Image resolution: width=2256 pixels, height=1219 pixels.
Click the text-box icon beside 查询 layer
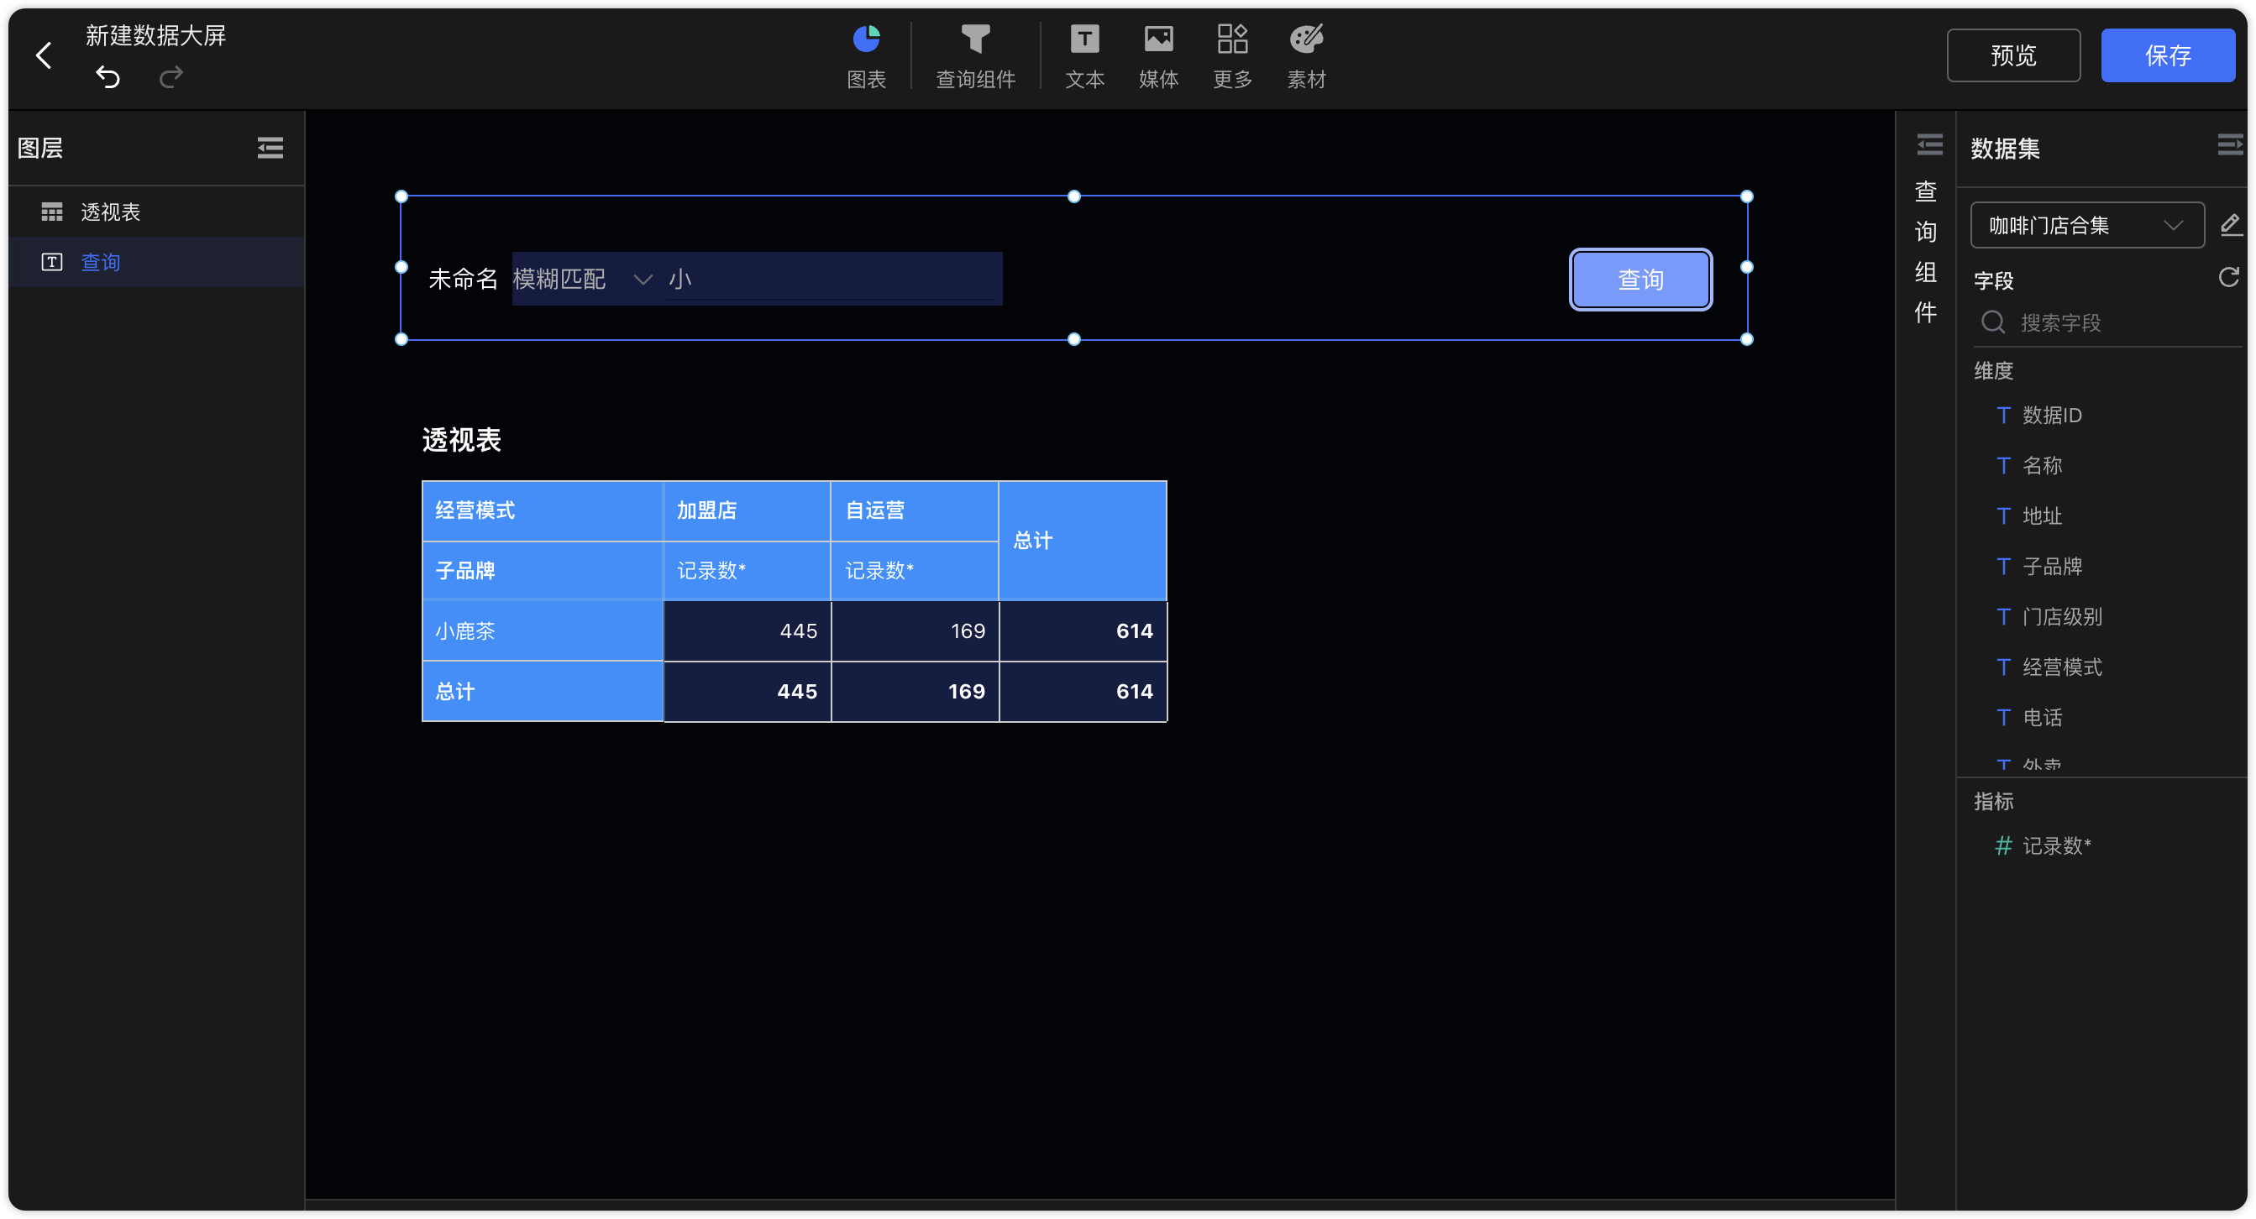(52, 262)
